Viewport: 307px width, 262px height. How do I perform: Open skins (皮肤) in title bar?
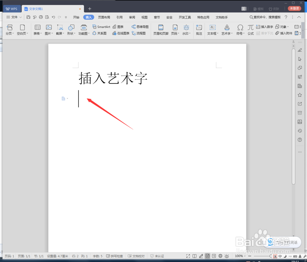(274, 9)
